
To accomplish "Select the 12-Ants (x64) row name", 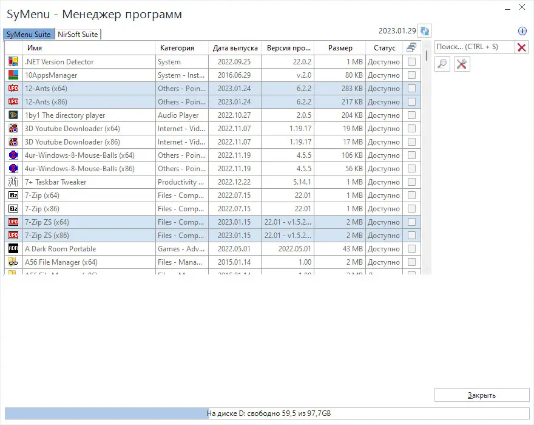I will point(46,88).
